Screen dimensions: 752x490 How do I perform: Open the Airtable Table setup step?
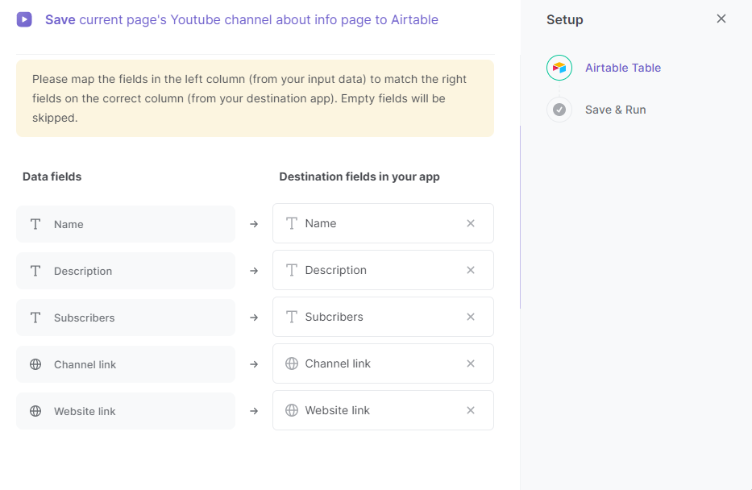(x=622, y=68)
